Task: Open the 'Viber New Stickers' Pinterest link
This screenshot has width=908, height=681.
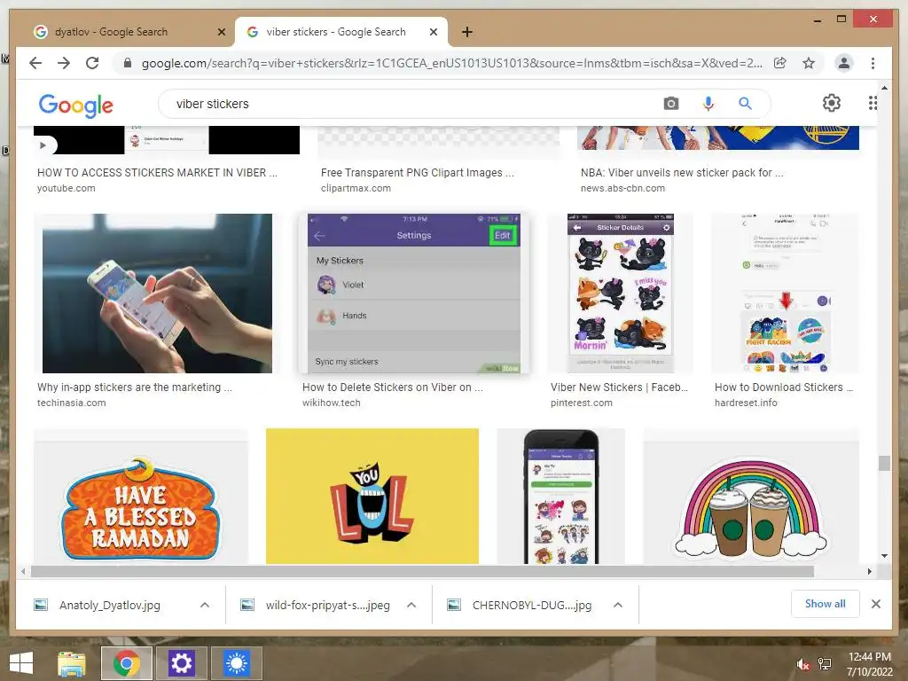Action: pyautogui.click(x=619, y=387)
